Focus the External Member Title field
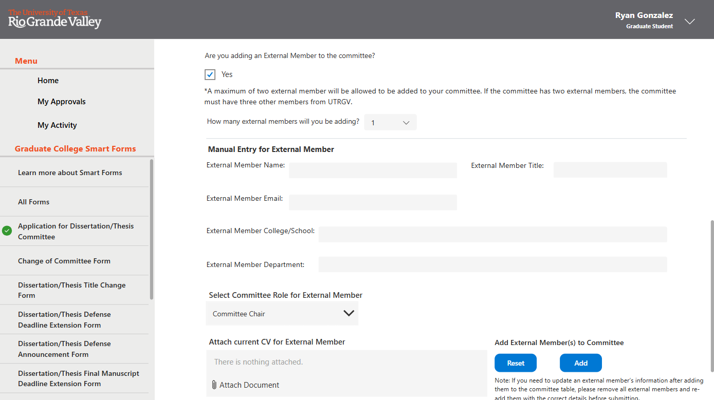Screen dimensions: 714x400 [x=610, y=170]
